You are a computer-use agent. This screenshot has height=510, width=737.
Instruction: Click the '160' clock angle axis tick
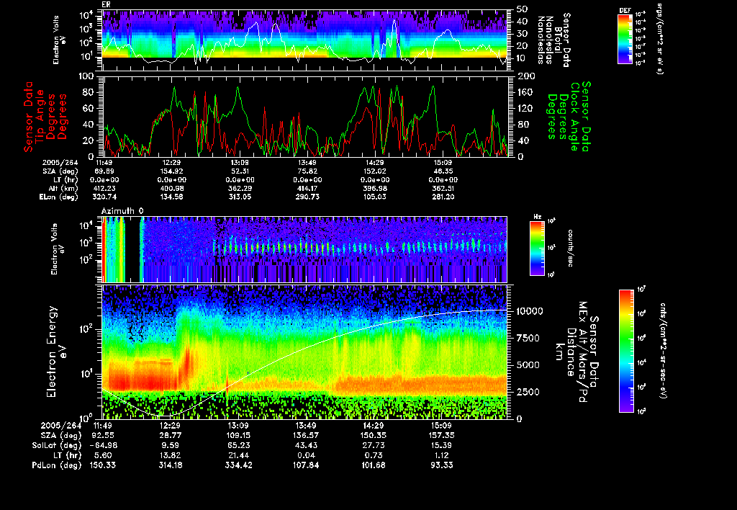pos(525,92)
